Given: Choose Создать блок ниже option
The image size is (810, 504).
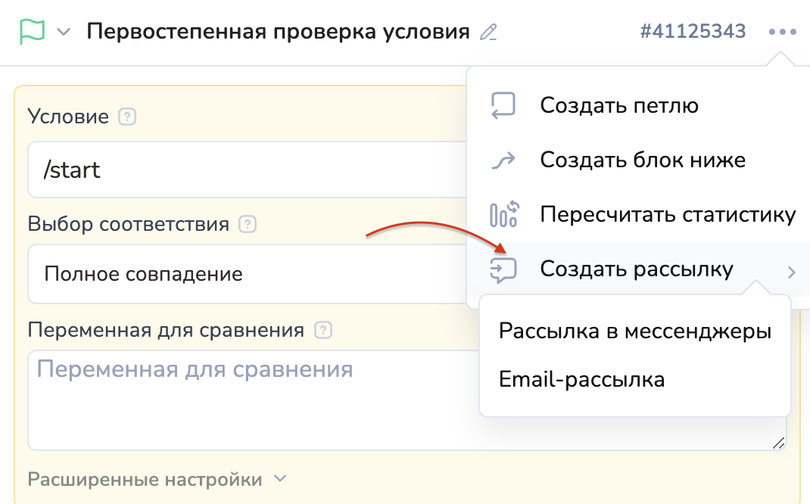Looking at the screenshot, I should [642, 160].
